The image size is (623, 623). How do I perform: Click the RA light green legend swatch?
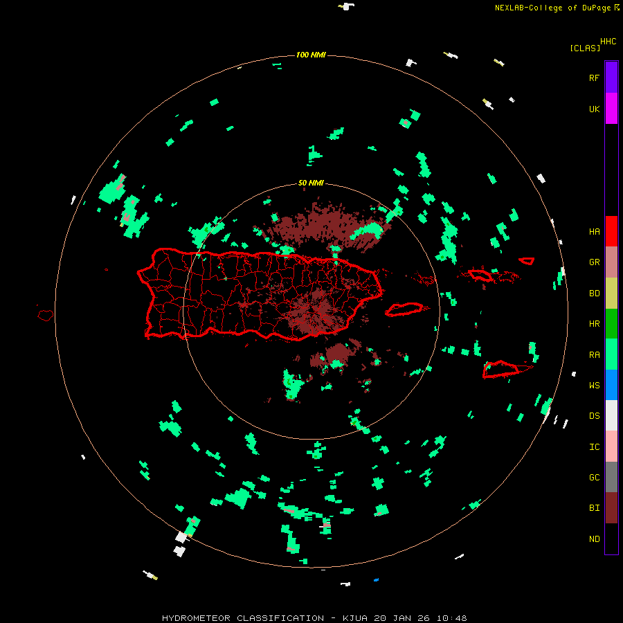click(611, 354)
